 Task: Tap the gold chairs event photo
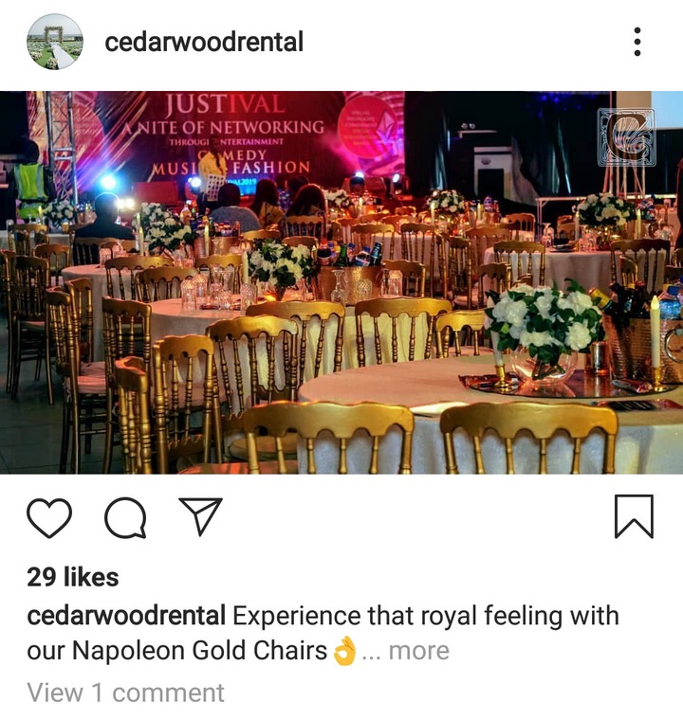pyautogui.click(x=341, y=282)
